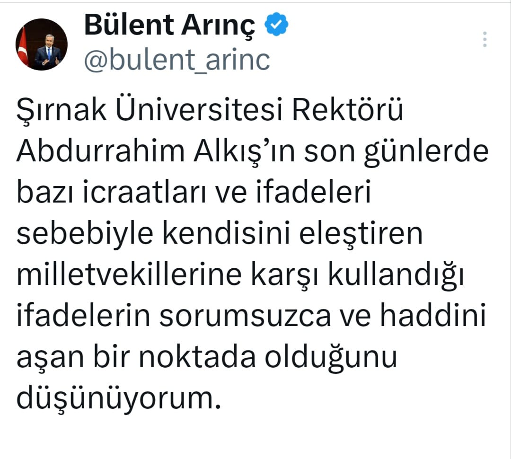Viewport: 511px width, 459px height.
Task: Click the Bülent Arınç display name
Action: (x=169, y=26)
